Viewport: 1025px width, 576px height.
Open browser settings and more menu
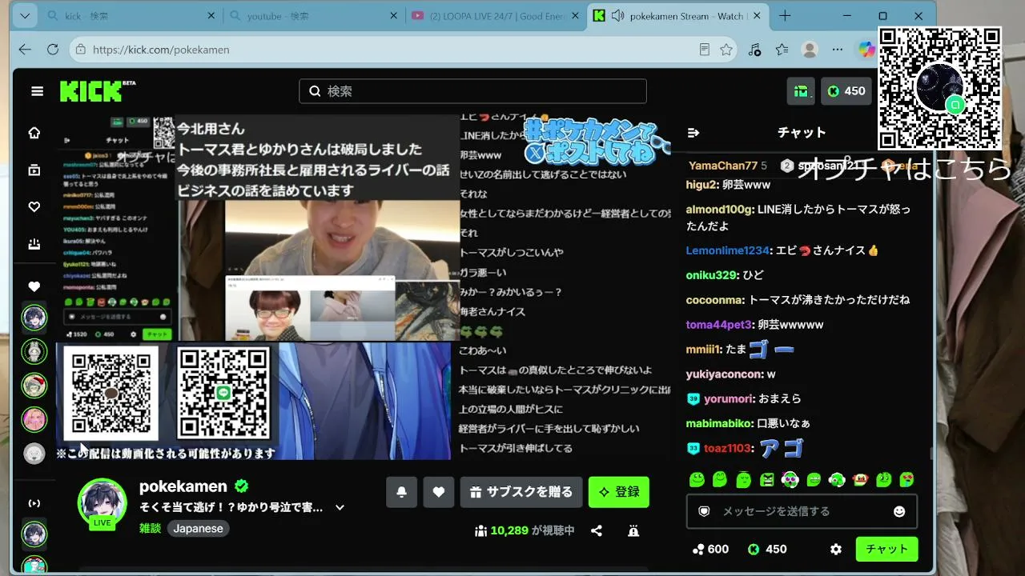pyautogui.click(x=838, y=50)
